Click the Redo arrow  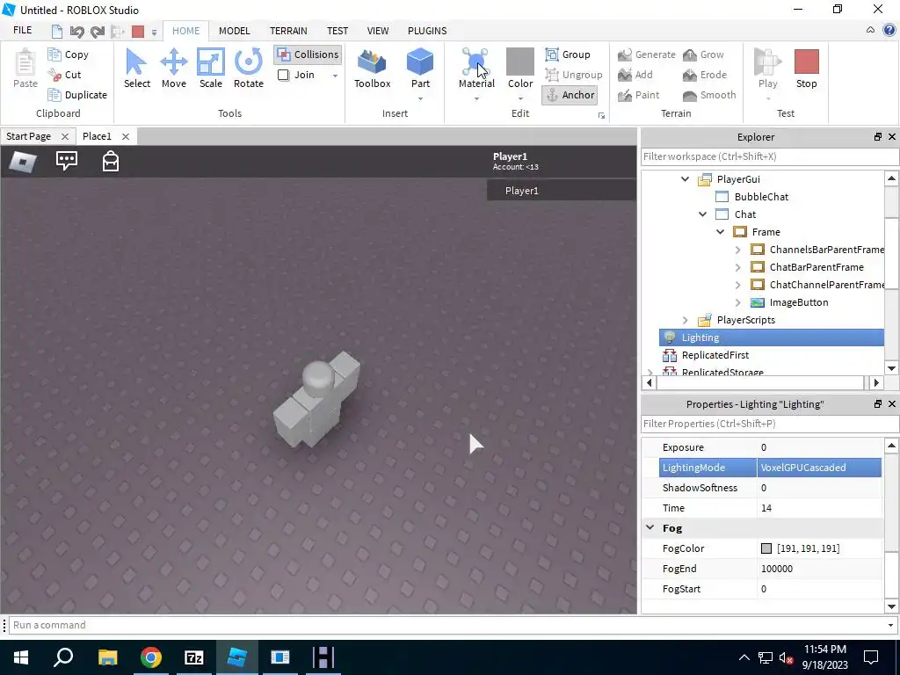pyautogui.click(x=97, y=32)
